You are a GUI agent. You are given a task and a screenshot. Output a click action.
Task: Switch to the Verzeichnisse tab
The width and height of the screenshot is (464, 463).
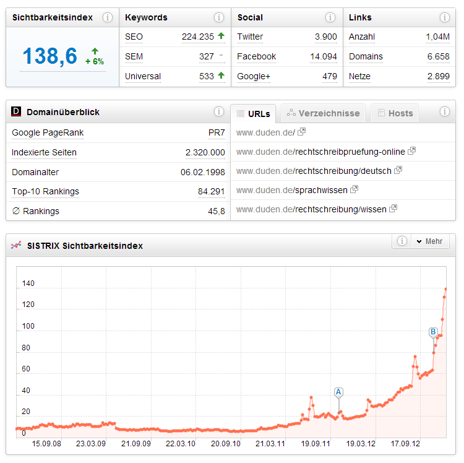323,113
